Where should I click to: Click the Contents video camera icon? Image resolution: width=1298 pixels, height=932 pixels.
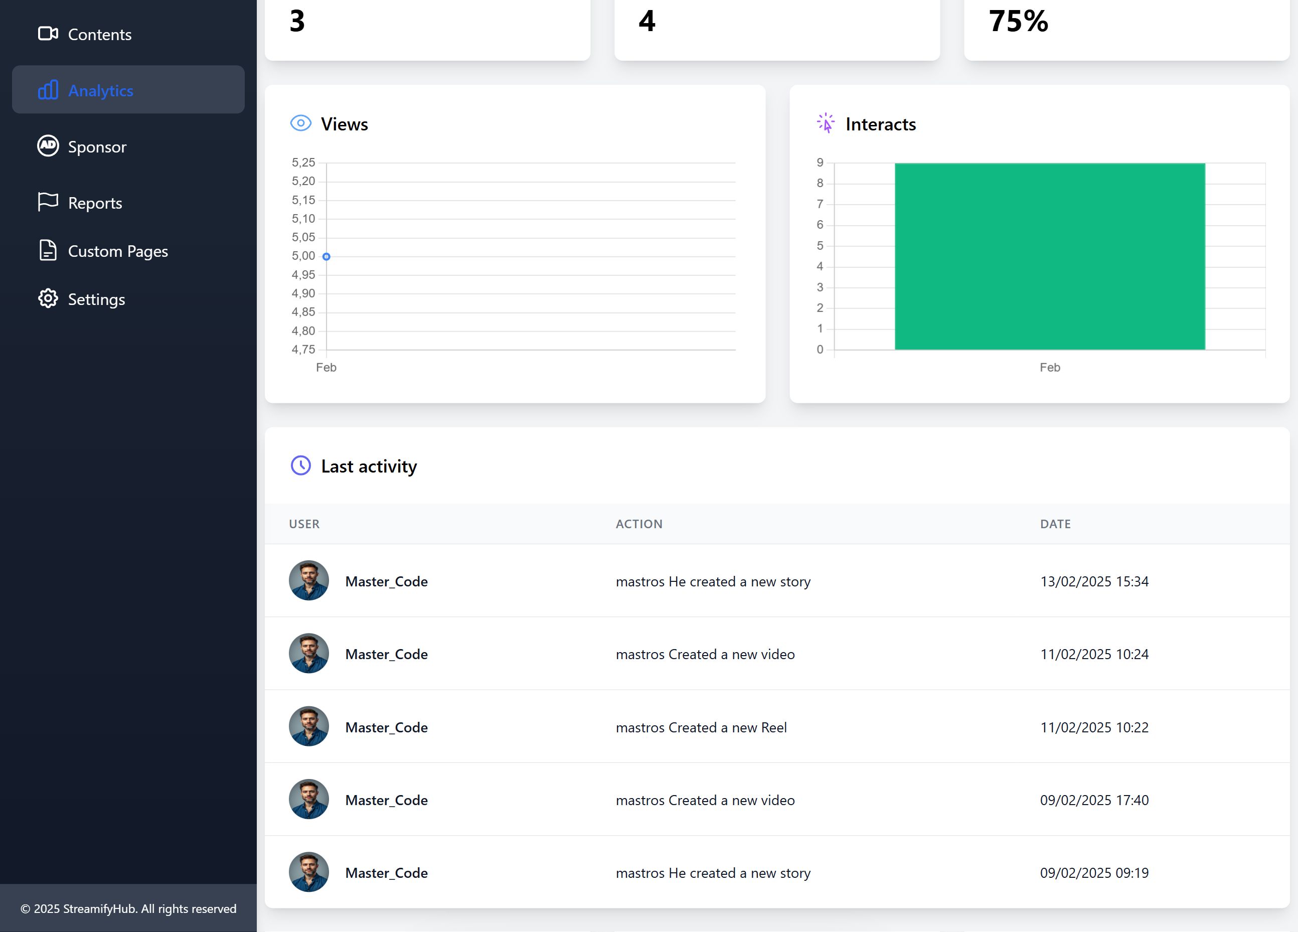click(x=48, y=34)
